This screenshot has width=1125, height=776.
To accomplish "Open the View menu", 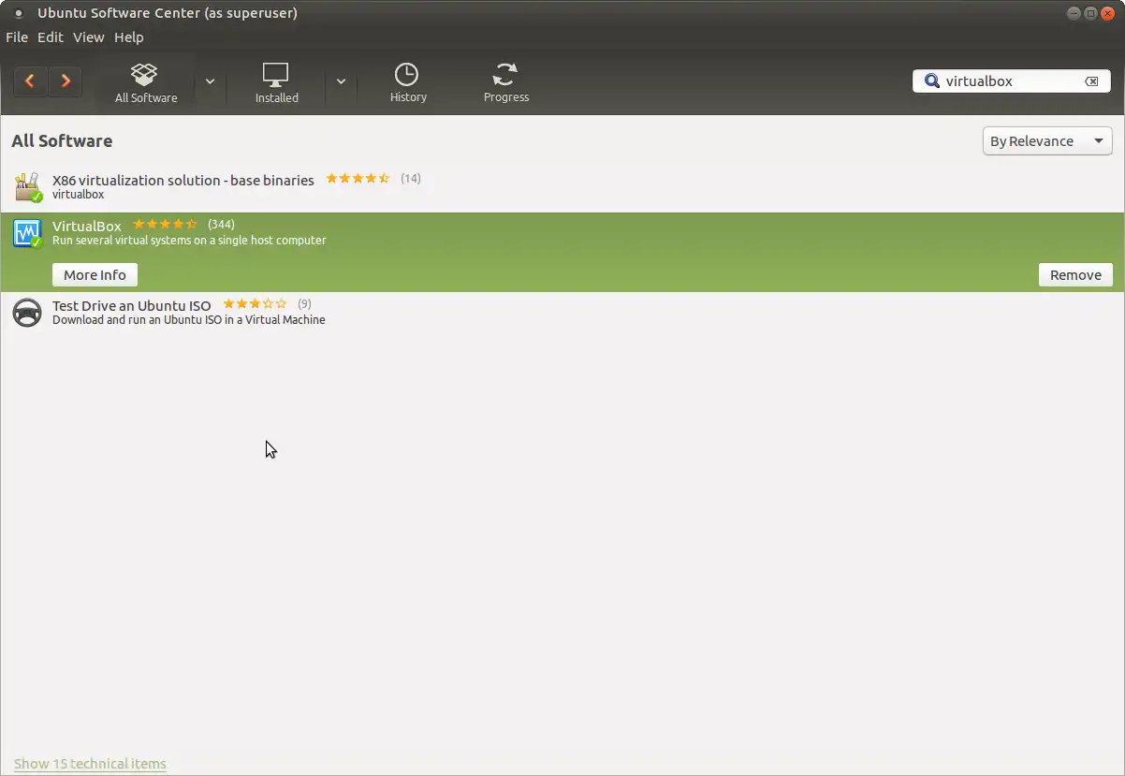I will click(89, 37).
